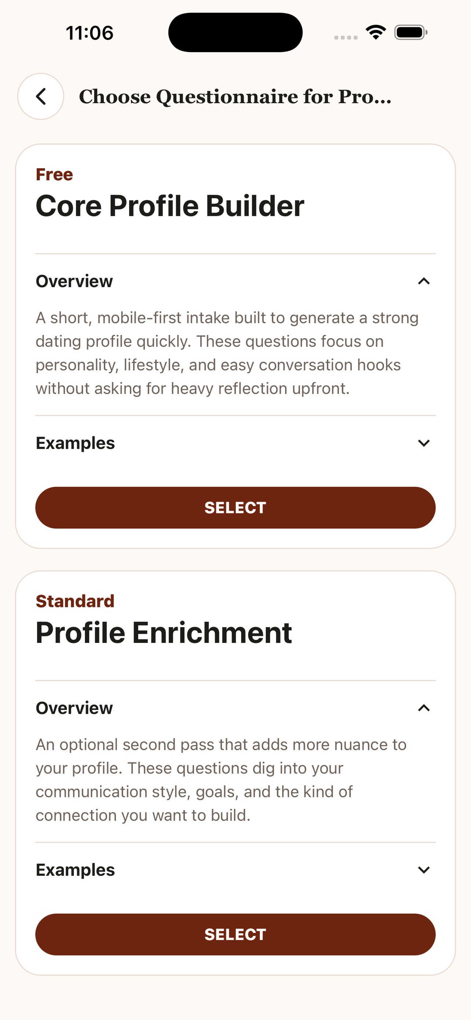
Task: Expand the Examples label under Core Profile Builder
Action: [x=75, y=443]
